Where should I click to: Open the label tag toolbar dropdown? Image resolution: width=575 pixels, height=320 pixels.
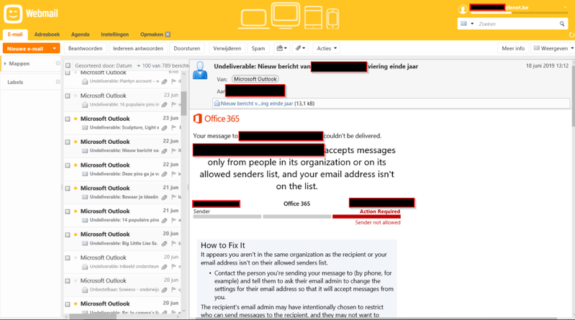301,48
